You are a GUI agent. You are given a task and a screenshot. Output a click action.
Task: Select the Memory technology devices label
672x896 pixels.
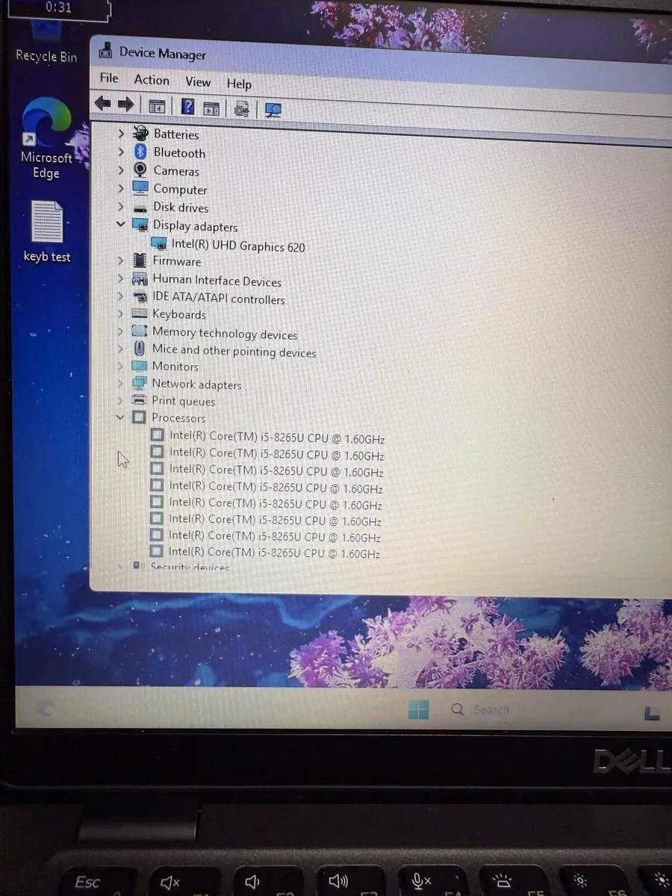click(225, 334)
